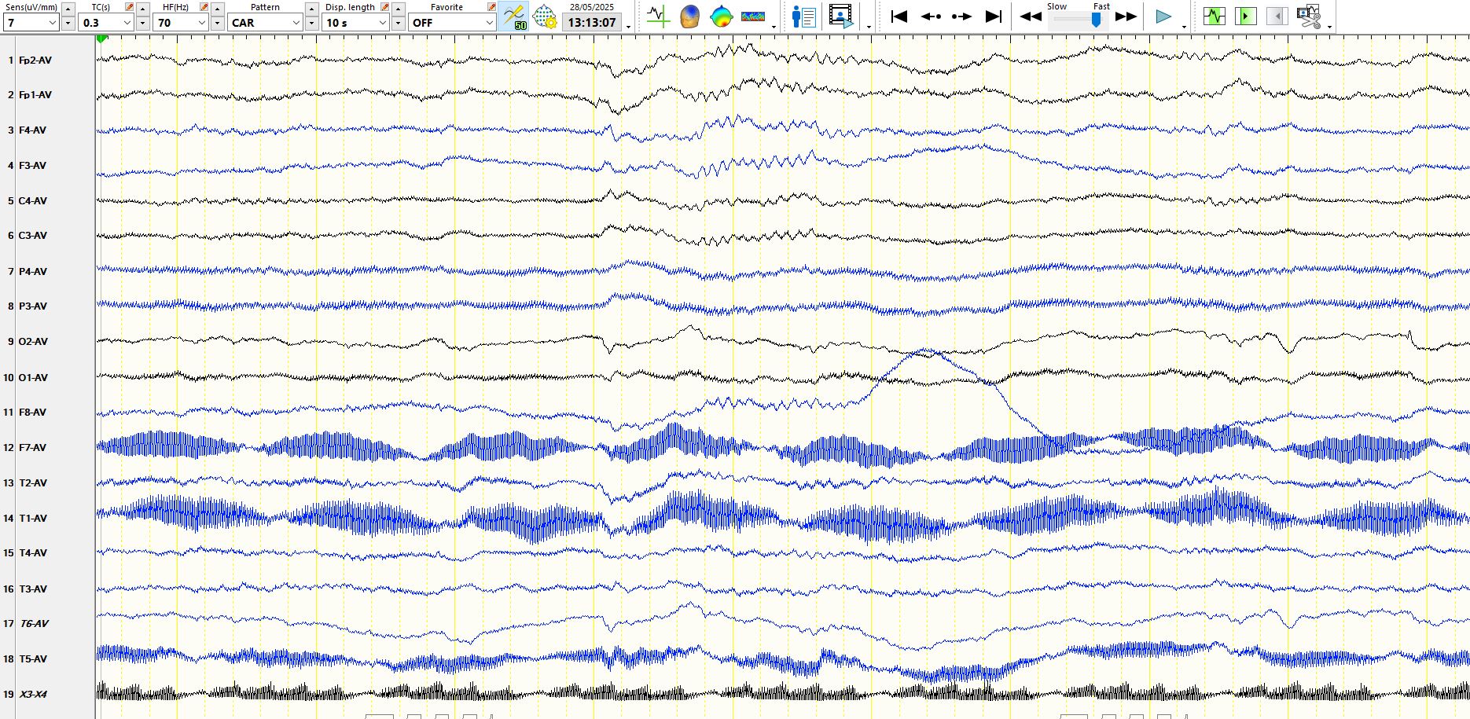
Task: Click the clip and cut recording tool
Action: (x=1308, y=17)
